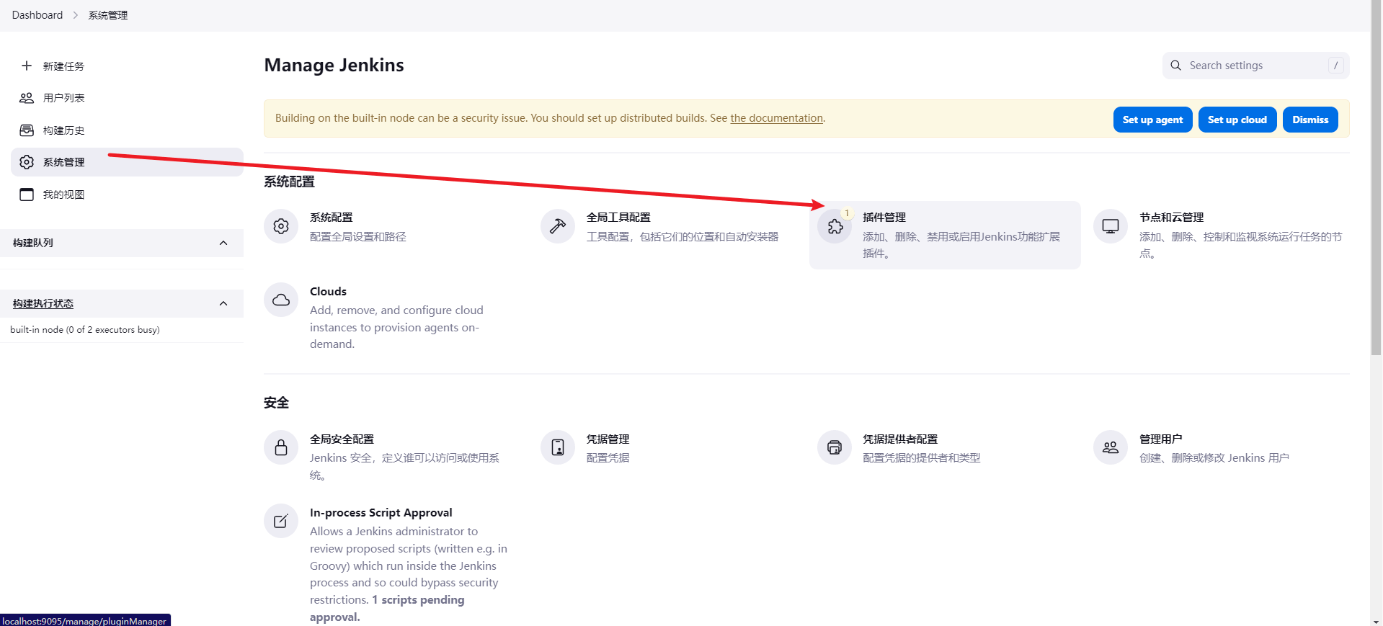Click the padlock icon of 全局安全配置
Image resolution: width=1383 pixels, height=626 pixels.
pos(281,447)
